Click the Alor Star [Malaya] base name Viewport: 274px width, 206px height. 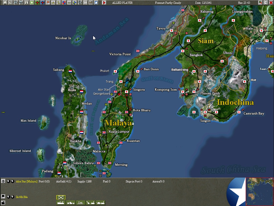[26, 181]
